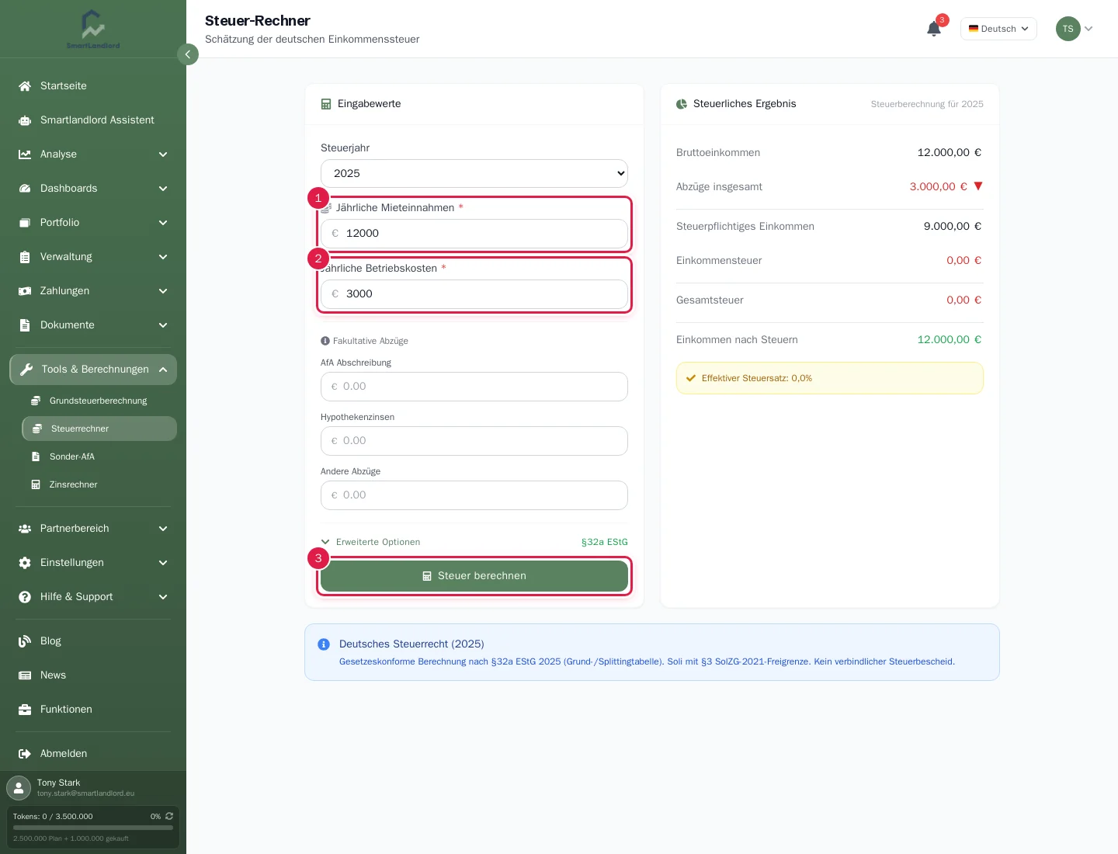Image resolution: width=1118 pixels, height=854 pixels.
Task: Open the TS user avatar menu
Action: tap(1075, 29)
